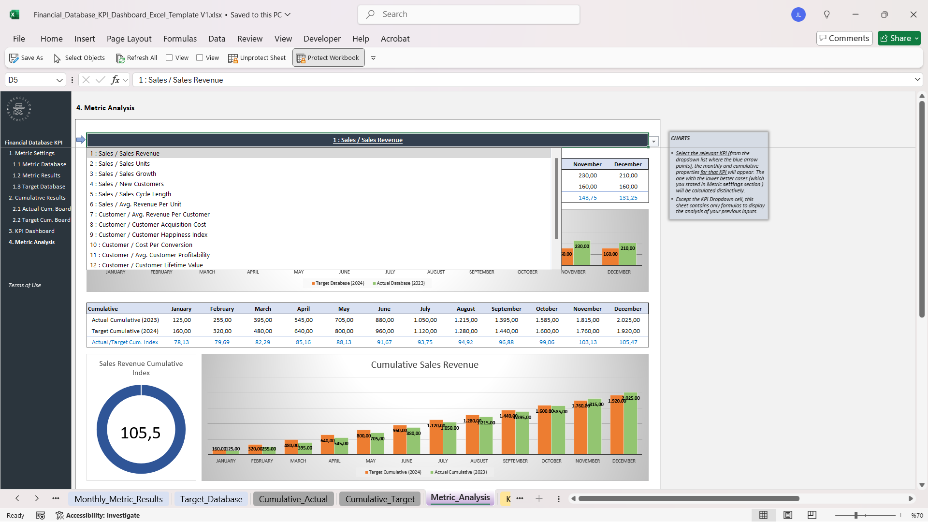This screenshot has height=522, width=928.
Task: Click the vertical scroll up arrow
Action: click(922, 96)
